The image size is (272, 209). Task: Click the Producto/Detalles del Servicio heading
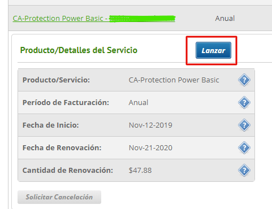click(x=79, y=50)
